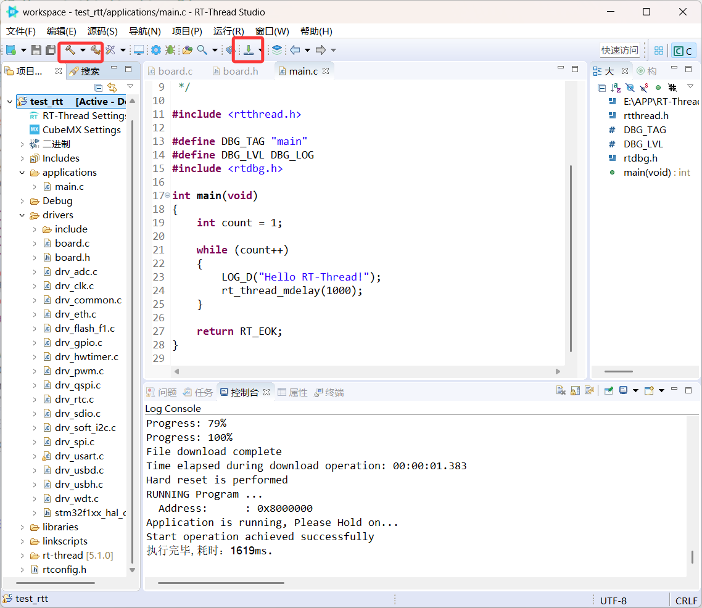
Task: Click the Save All double-disk icon
Action: tap(50, 50)
